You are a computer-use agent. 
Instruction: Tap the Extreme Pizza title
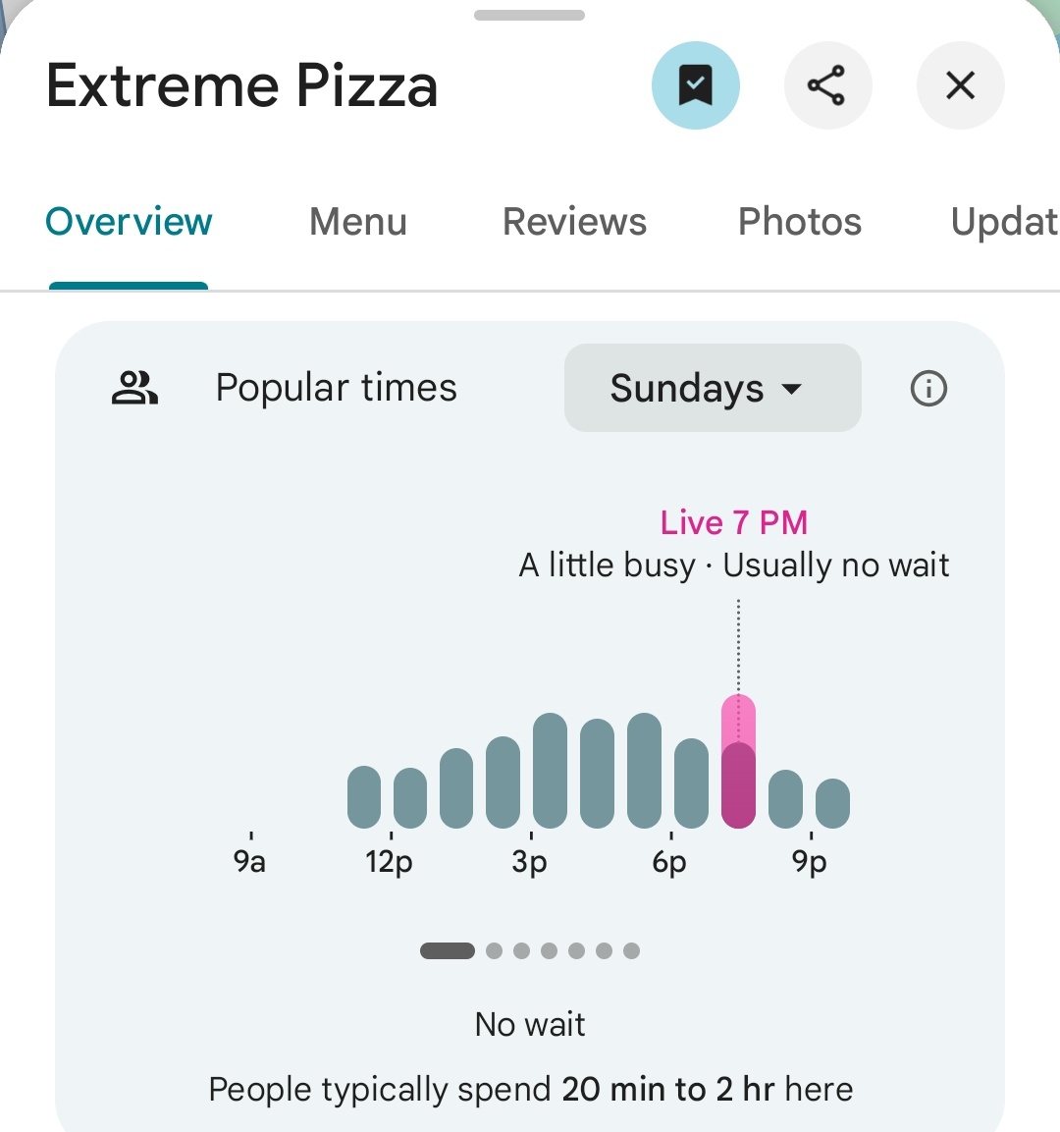tap(241, 85)
